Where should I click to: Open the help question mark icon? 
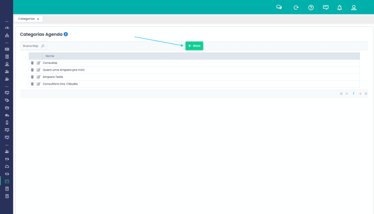coord(311,7)
